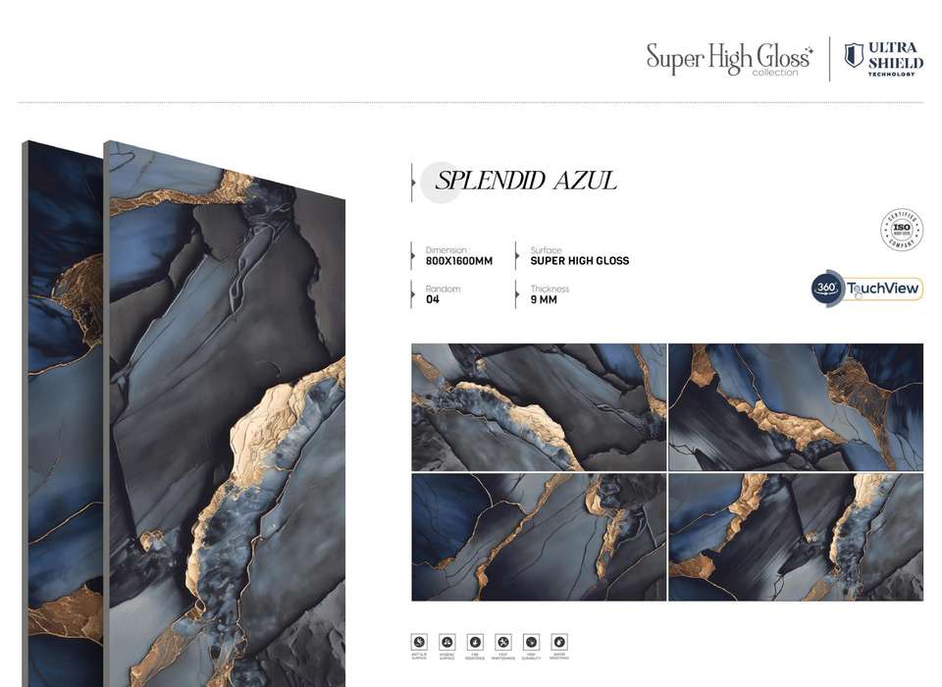
Task: Click the hygienic surface feature icon
Action: click(447, 642)
